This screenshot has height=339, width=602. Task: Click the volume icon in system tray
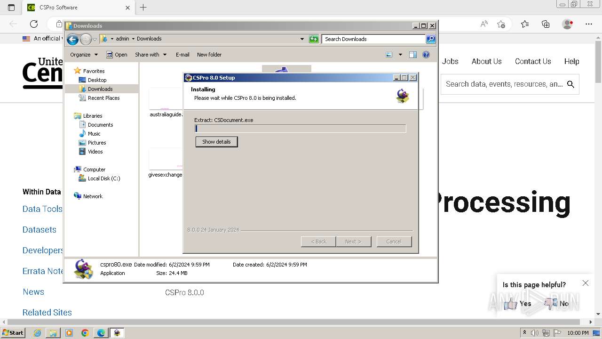click(x=535, y=333)
